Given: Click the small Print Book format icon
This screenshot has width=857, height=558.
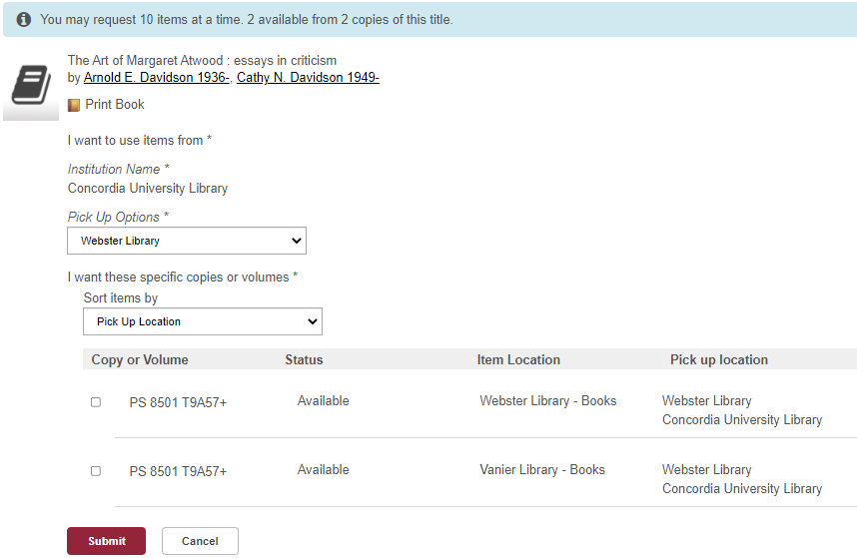Looking at the screenshot, I should coord(74,105).
